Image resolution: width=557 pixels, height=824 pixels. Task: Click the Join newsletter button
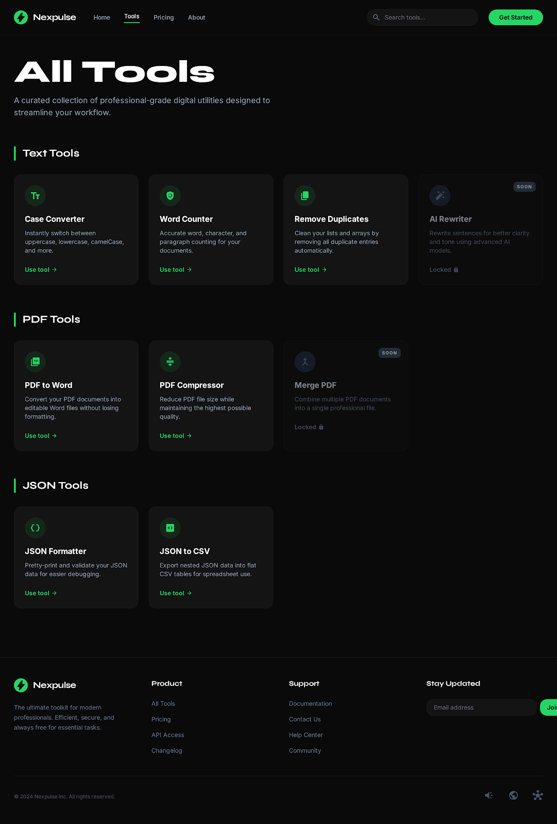point(549,708)
